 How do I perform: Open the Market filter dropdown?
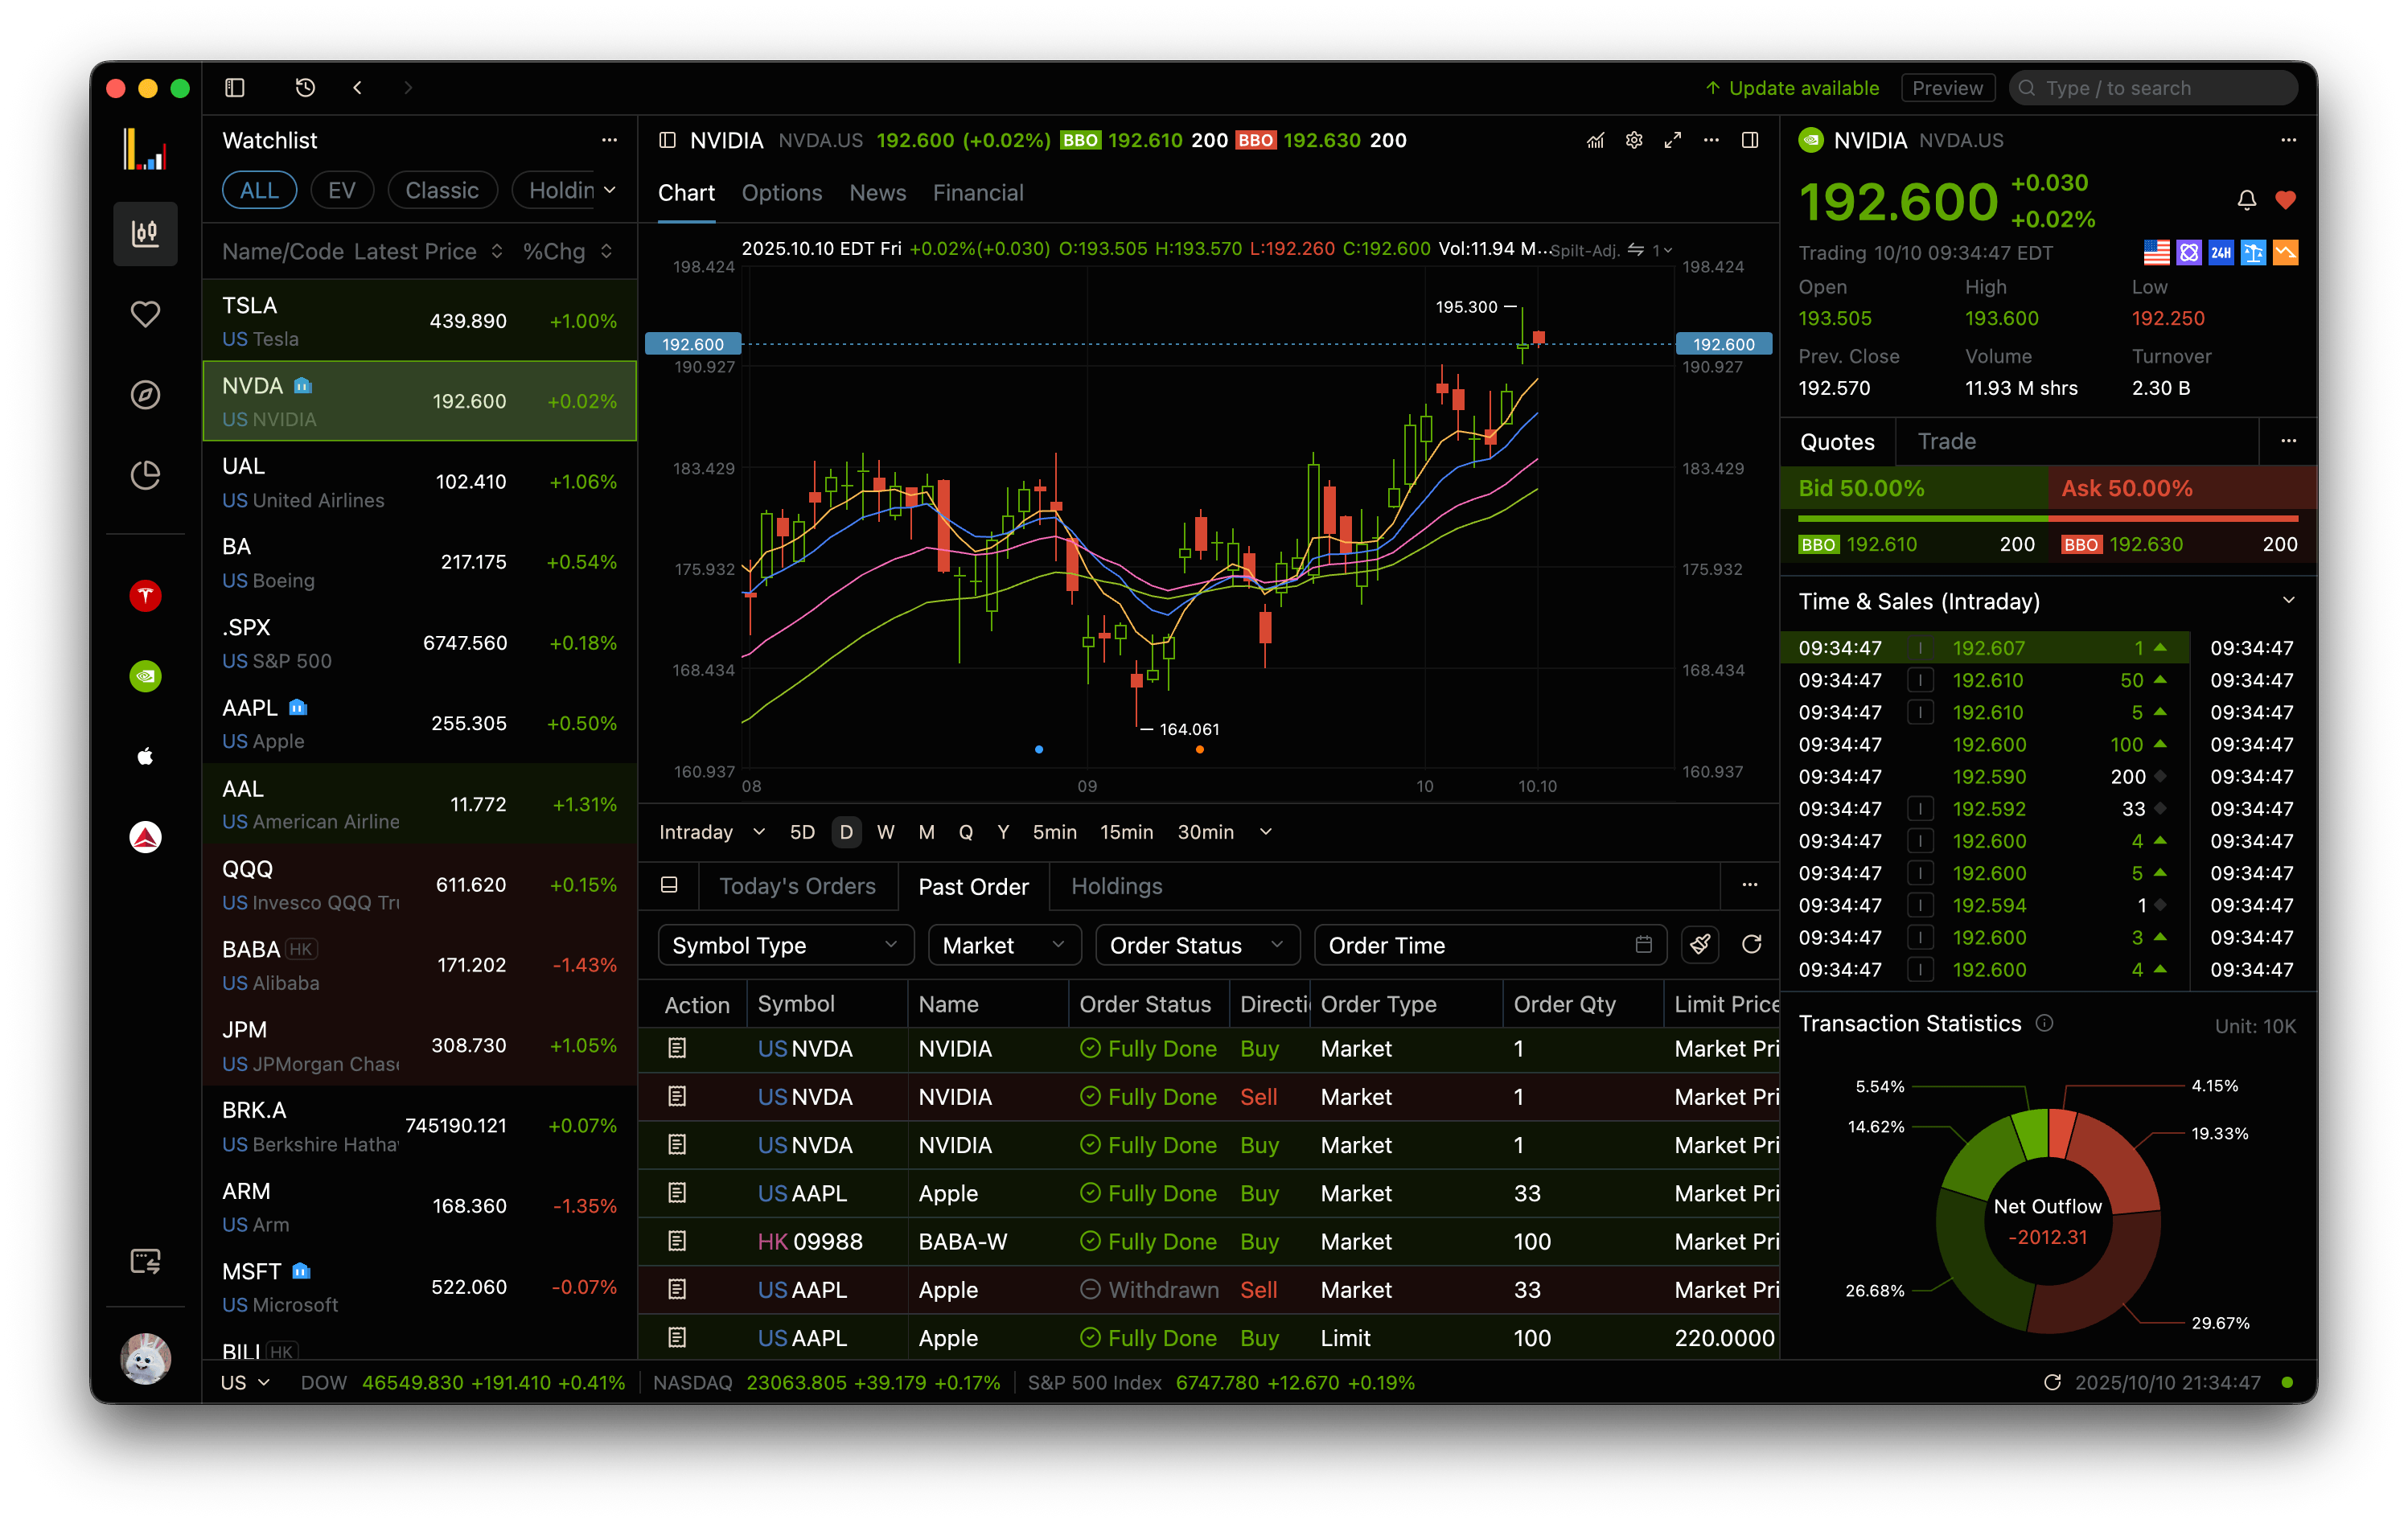pyautogui.click(x=1004, y=945)
